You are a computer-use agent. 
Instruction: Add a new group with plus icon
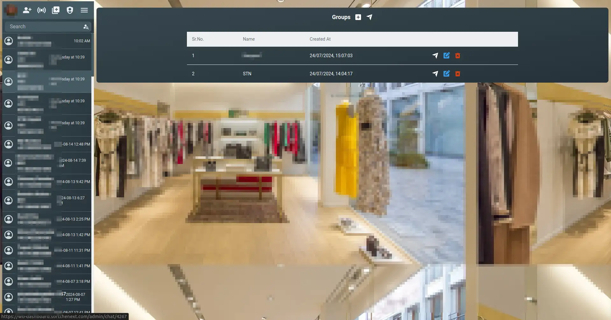(x=358, y=17)
